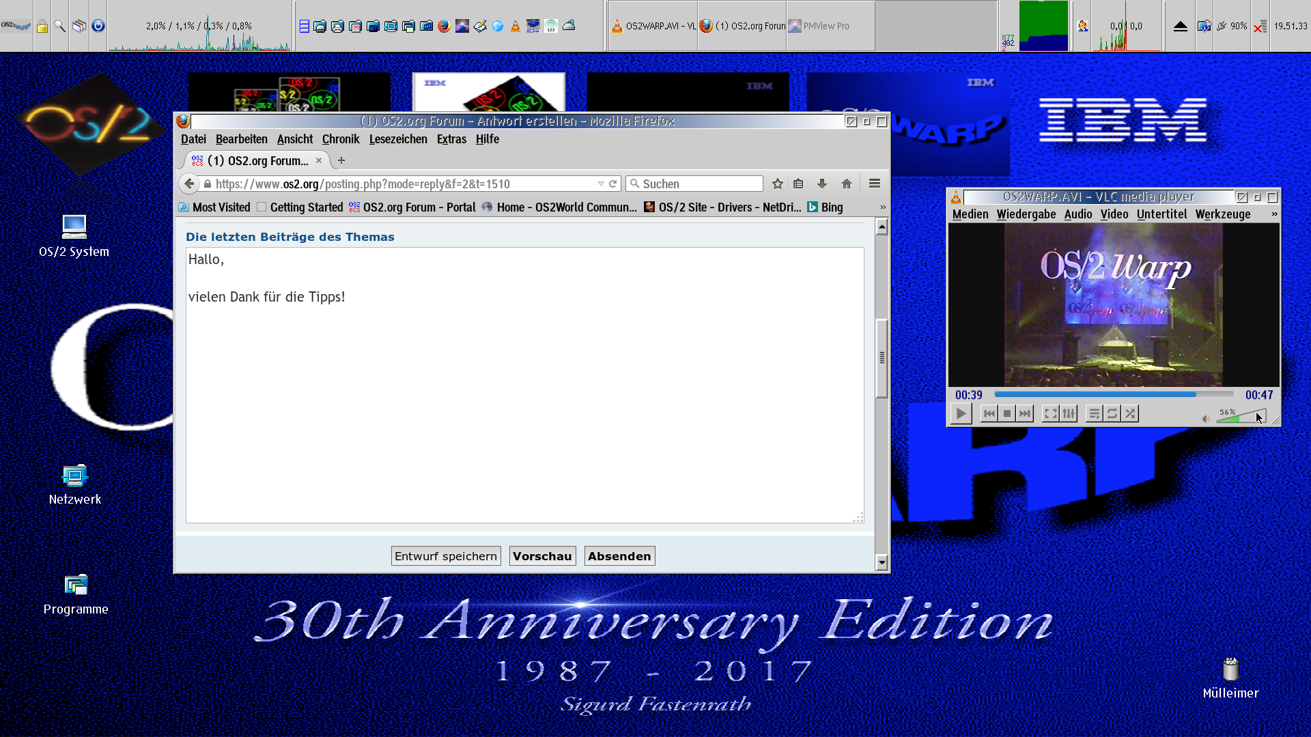The width and height of the screenshot is (1311, 737).
Task: Switch to OS2.org Forum Firefox task button
Action: click(742, 26)
